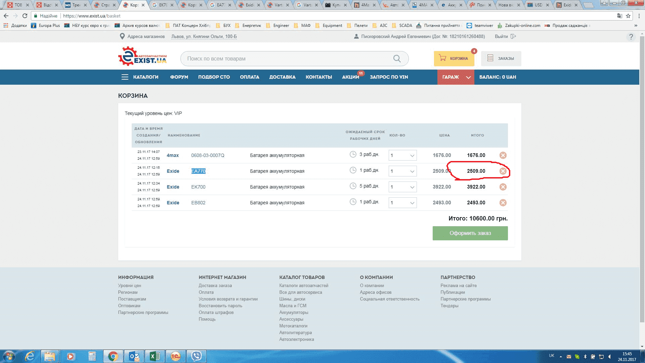This screenshot has height=363, width=645.
Task: Open the Заказы button
Action: pos(501,58)
